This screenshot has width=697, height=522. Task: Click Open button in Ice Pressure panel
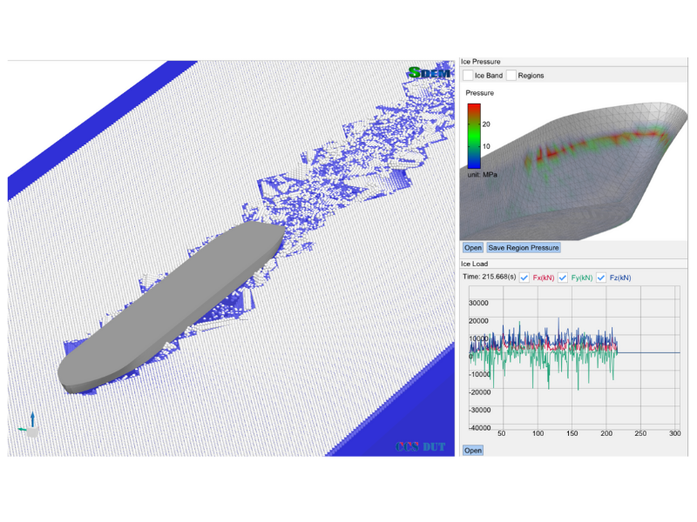coord(472,248)
